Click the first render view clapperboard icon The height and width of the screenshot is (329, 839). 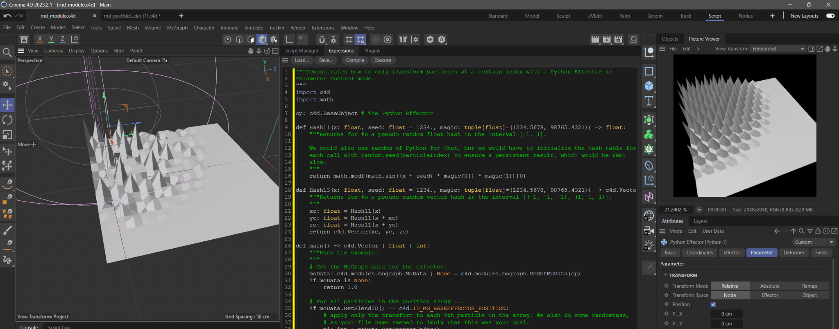point(595,39)
